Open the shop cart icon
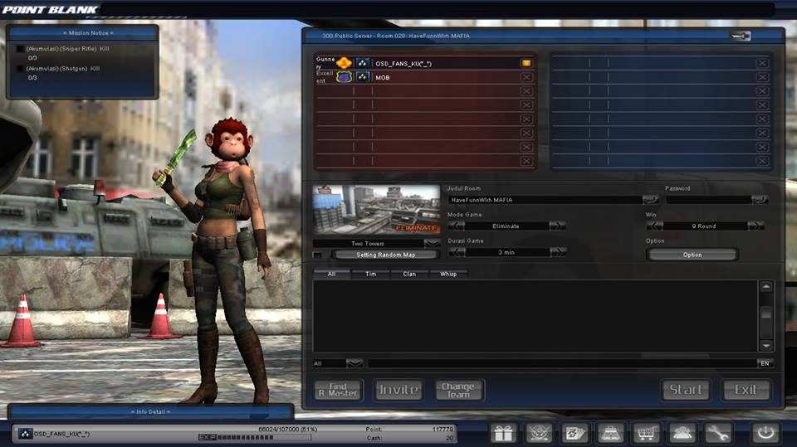797x447 pixels. tap(646, 433)
